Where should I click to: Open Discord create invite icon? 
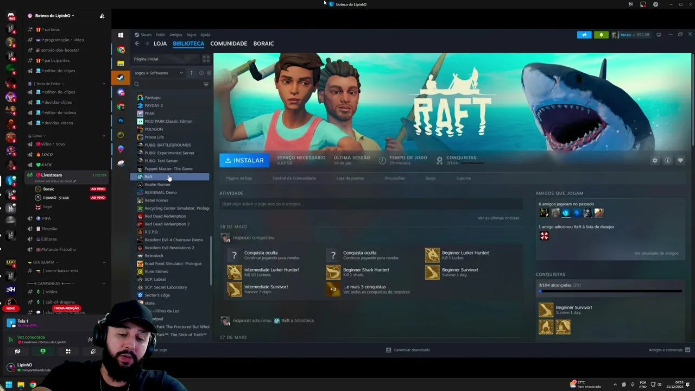pyautogui.click(x=102, y=16)
